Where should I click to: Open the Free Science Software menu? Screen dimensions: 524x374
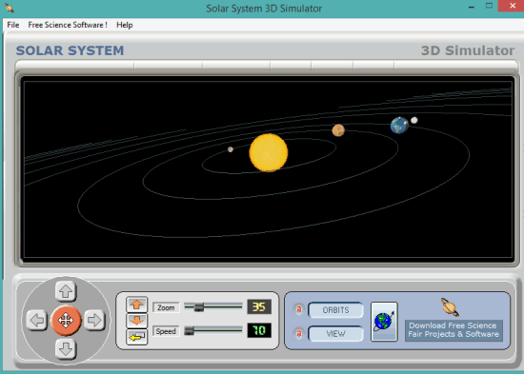[x=68, y=25]
